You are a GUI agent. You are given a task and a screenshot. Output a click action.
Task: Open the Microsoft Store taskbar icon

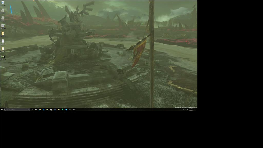(x=51, y=109)
